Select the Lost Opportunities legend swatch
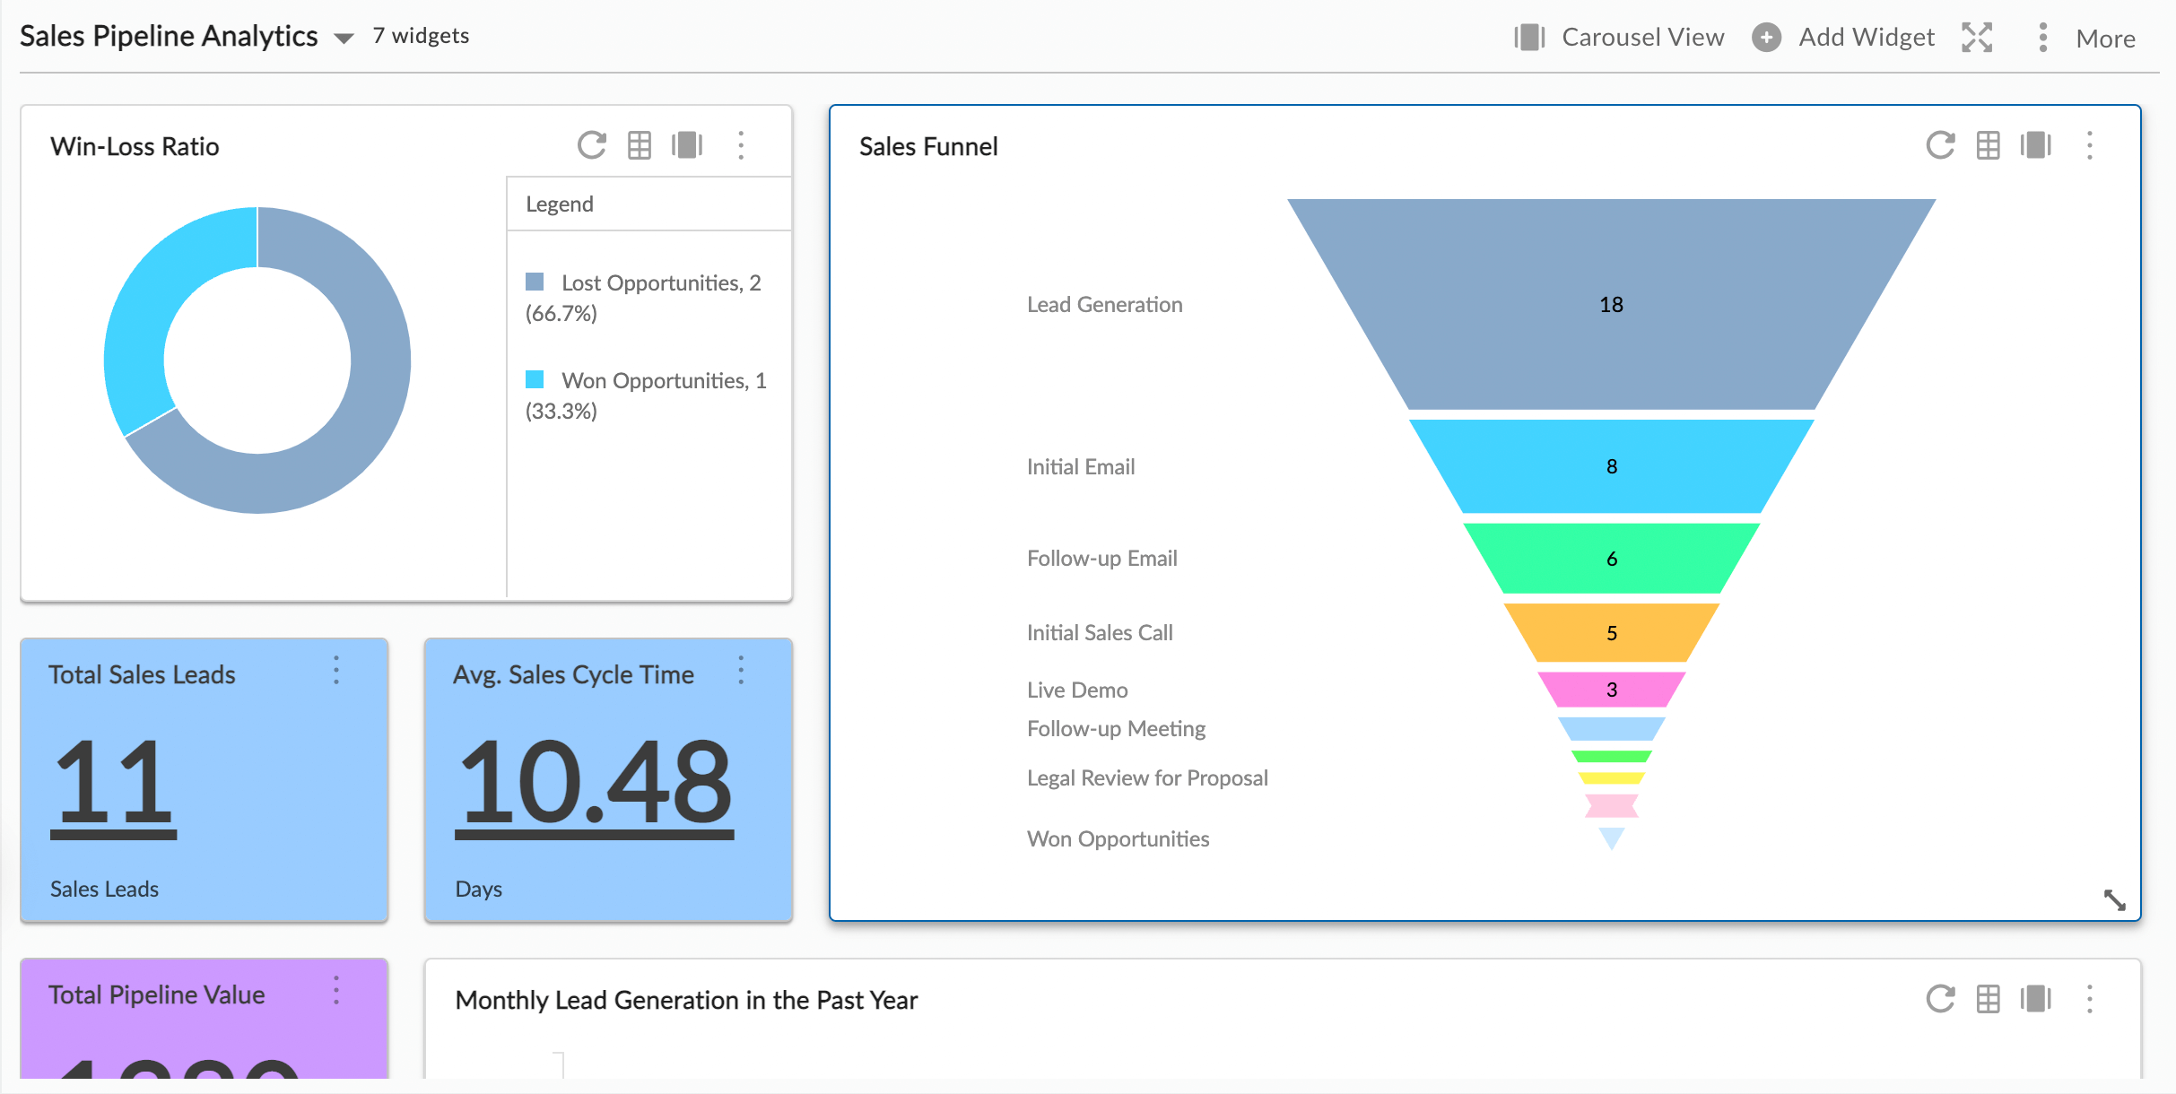Image resolution: width=2176 pixels, height=1094 pixels. click(535, 282)
